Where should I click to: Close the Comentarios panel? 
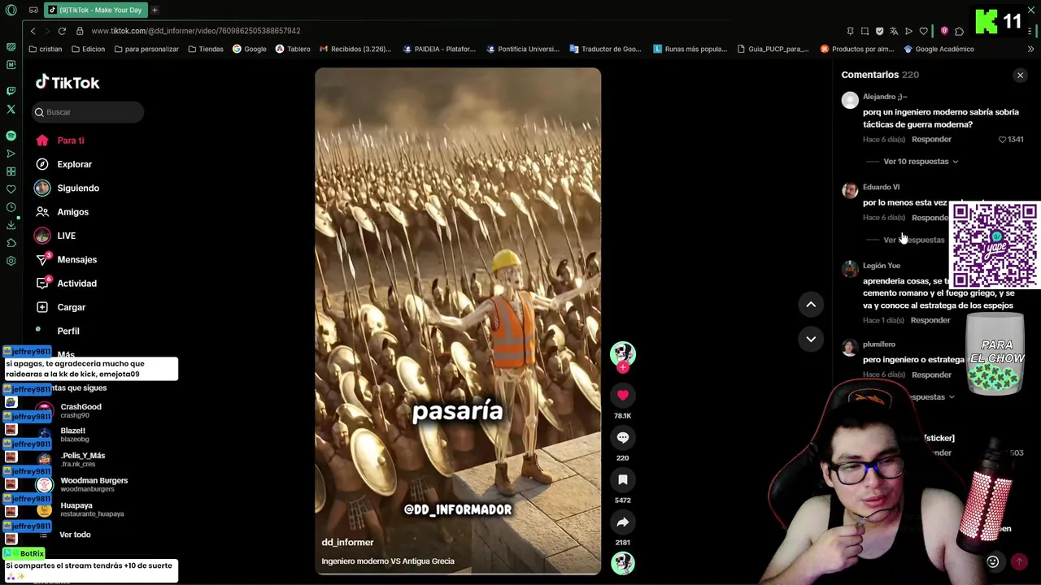pyautogui.click(x=1020, y=75)
